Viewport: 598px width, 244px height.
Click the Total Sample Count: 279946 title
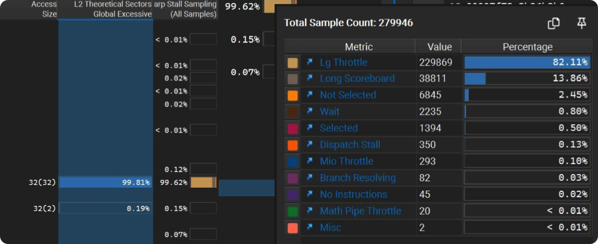(x=349, y=23)
